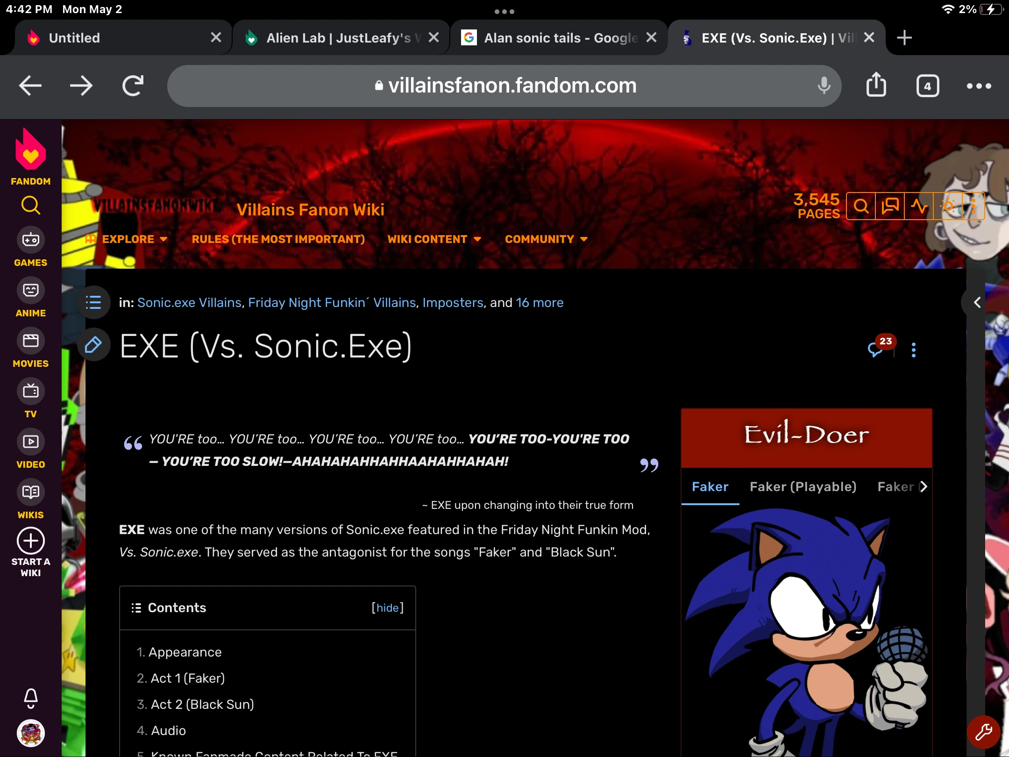Visit the Friday Night Funkin´ Villains category
Image resolution: width=1009 pixels, height=757 pixels.
(332, 302)
